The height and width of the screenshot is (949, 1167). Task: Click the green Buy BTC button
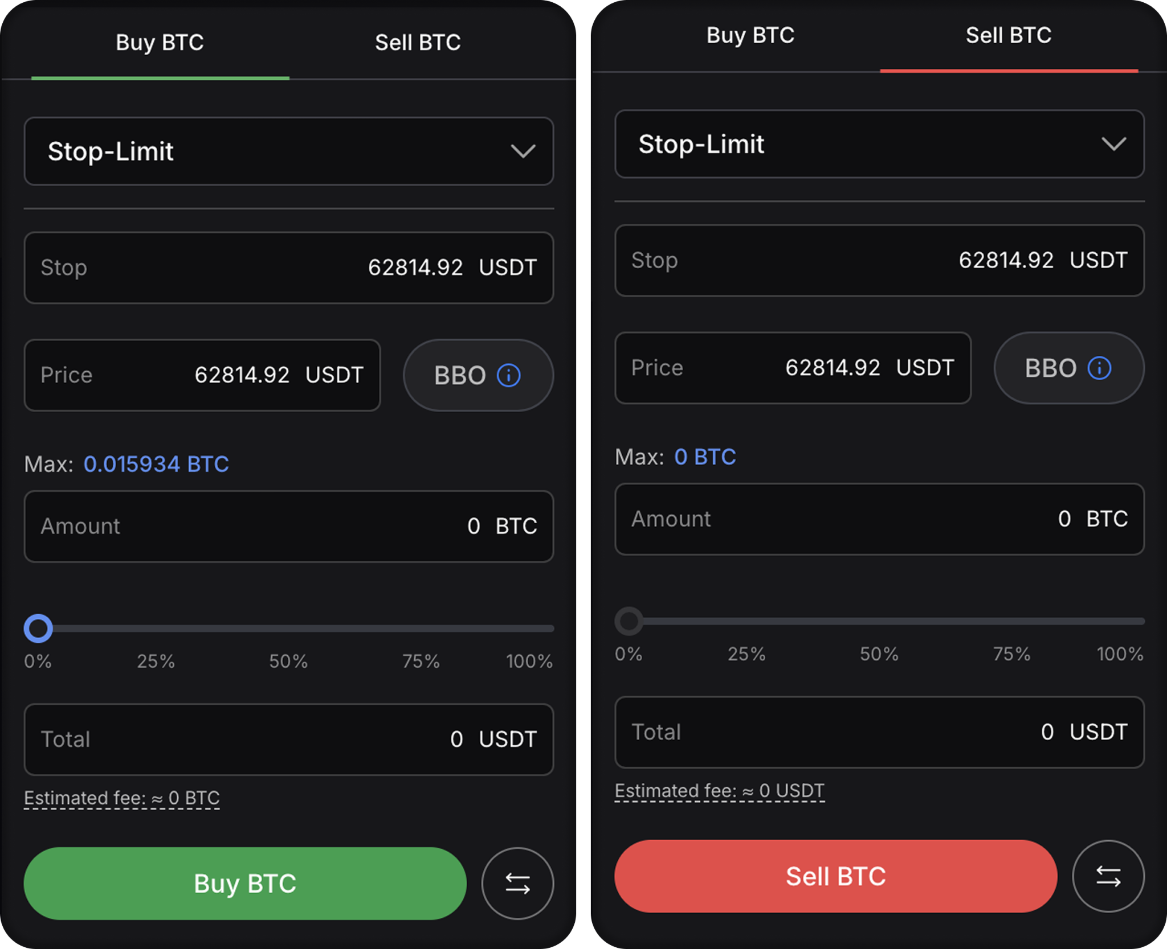click(x=245, y=883)
